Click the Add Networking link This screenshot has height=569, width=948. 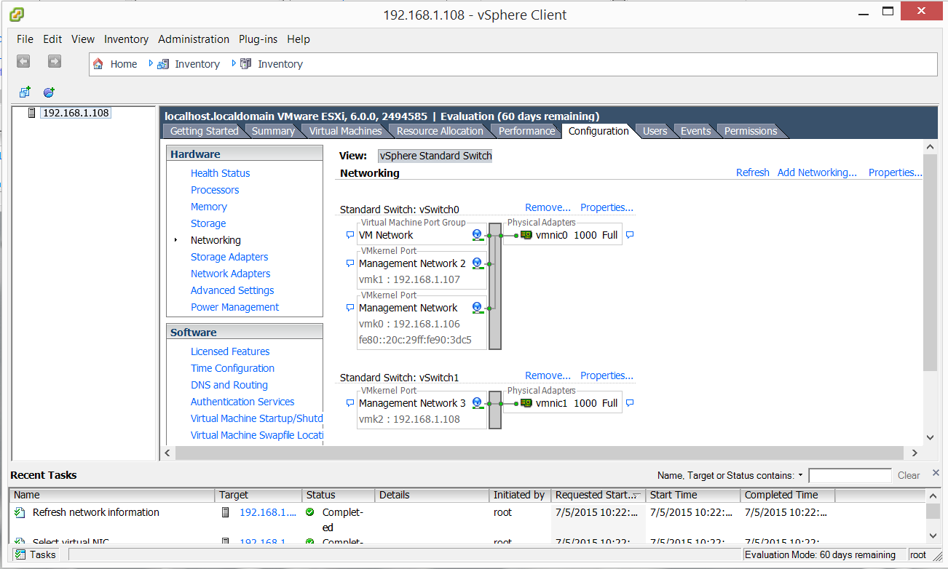point(817,172)
